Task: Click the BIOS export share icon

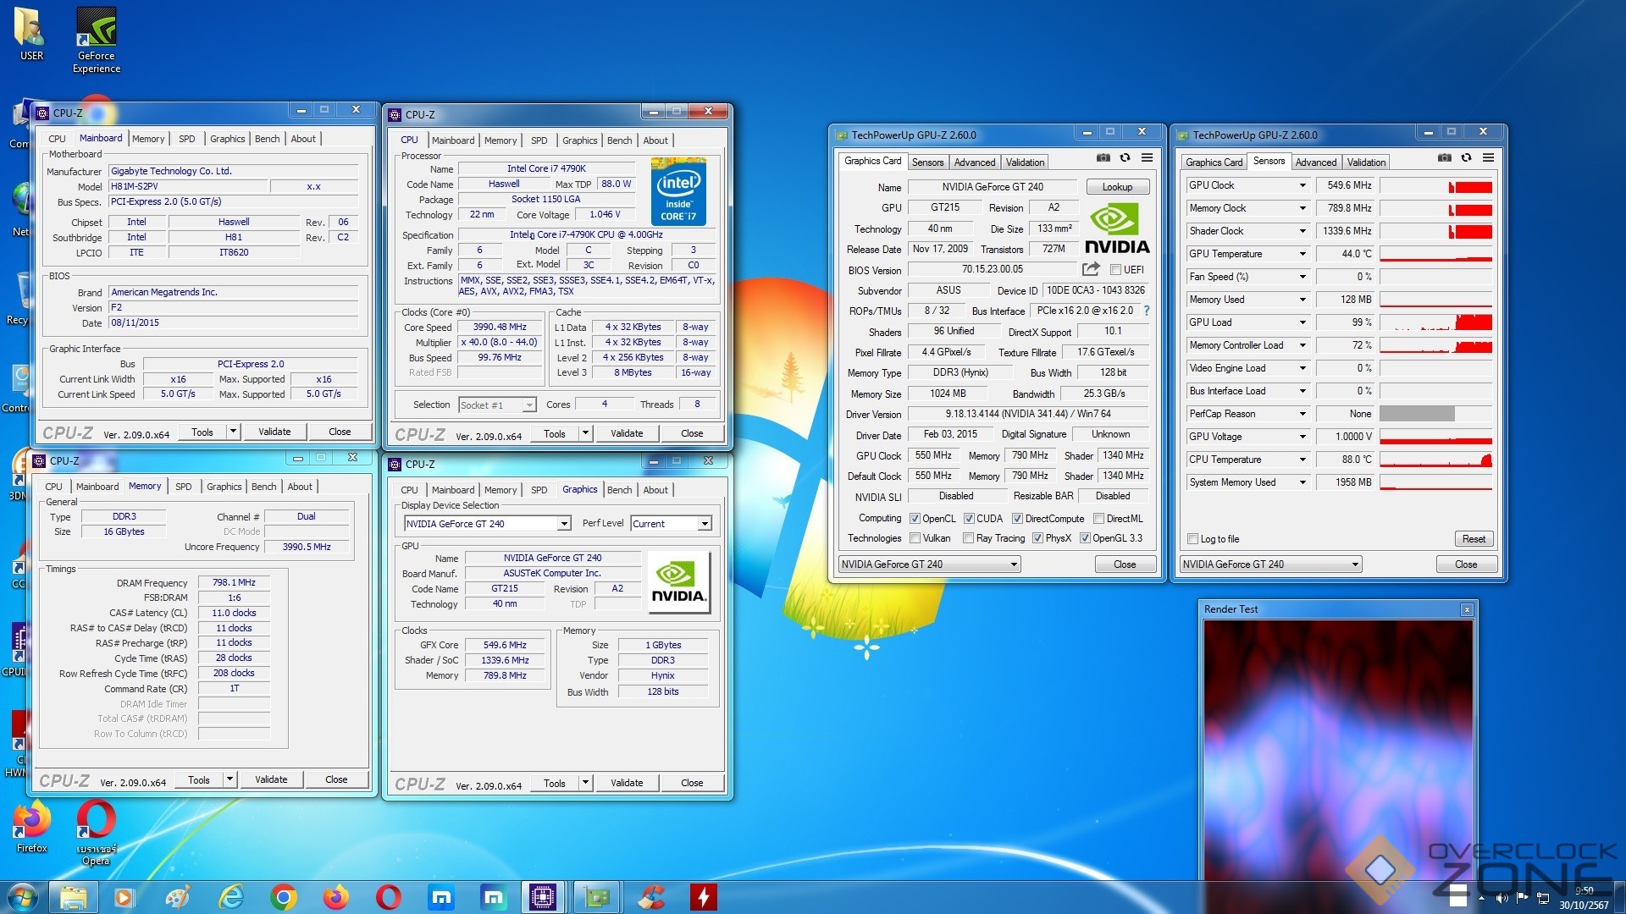Action: coord(1091,269)
